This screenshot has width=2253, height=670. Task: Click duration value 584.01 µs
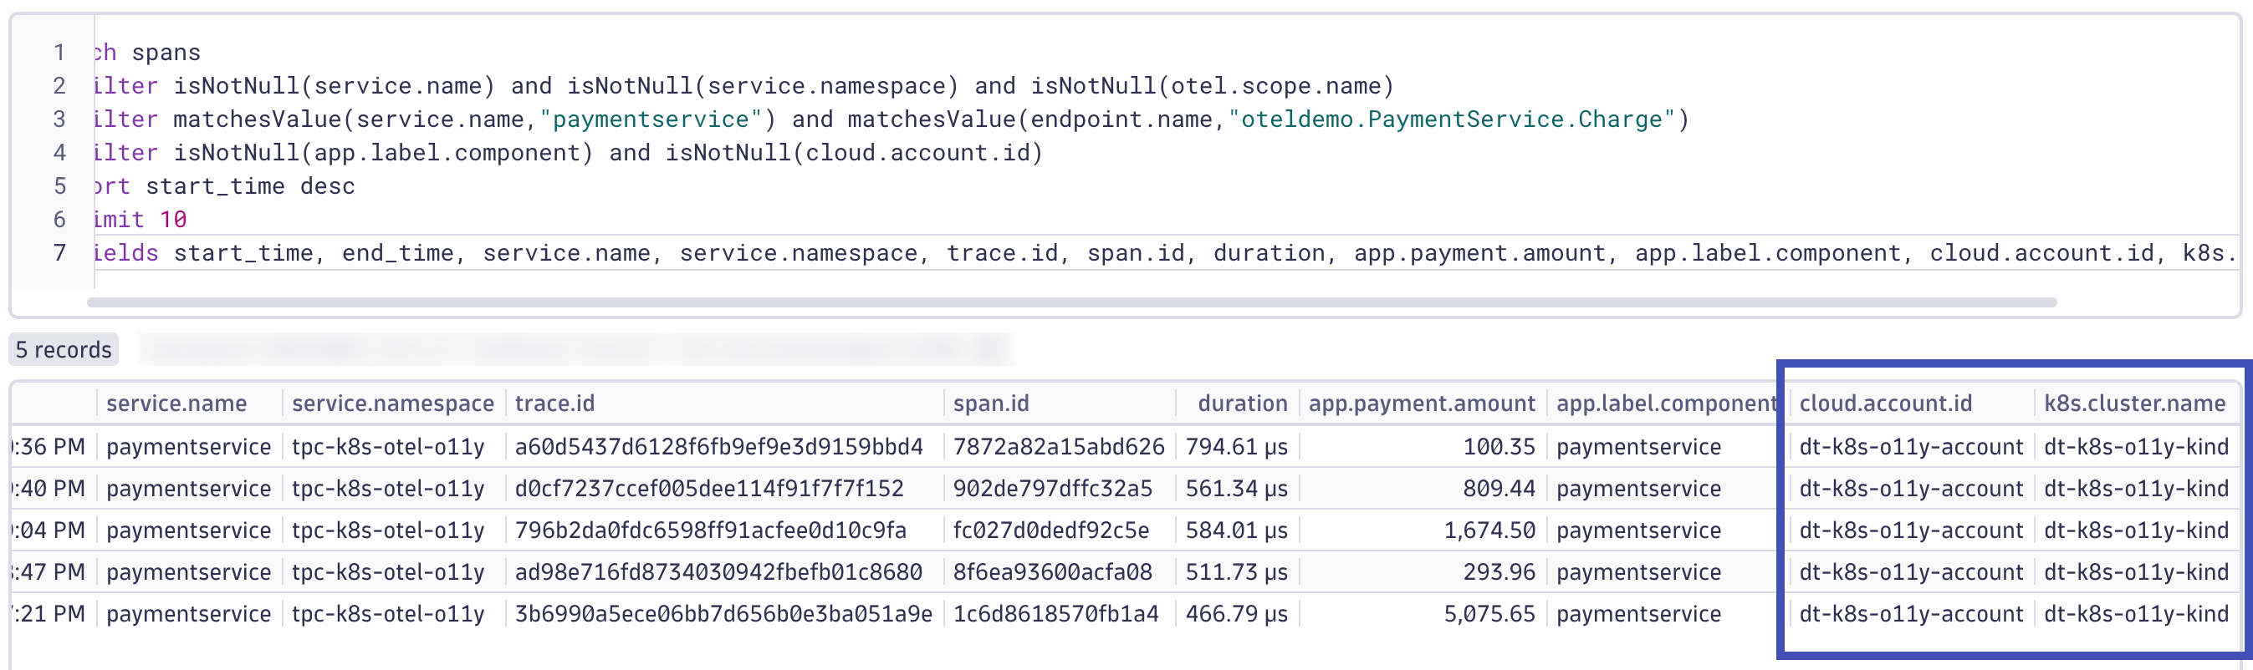[x=1237, y=530]
